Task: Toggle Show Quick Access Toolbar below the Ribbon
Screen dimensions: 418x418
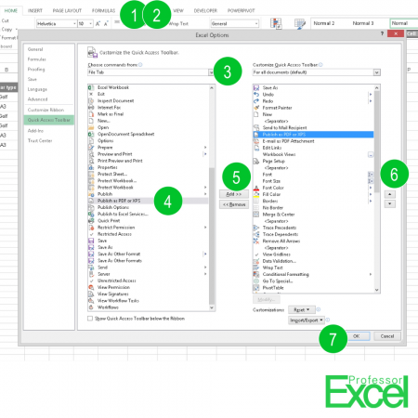Action: [x=90, y=319]
